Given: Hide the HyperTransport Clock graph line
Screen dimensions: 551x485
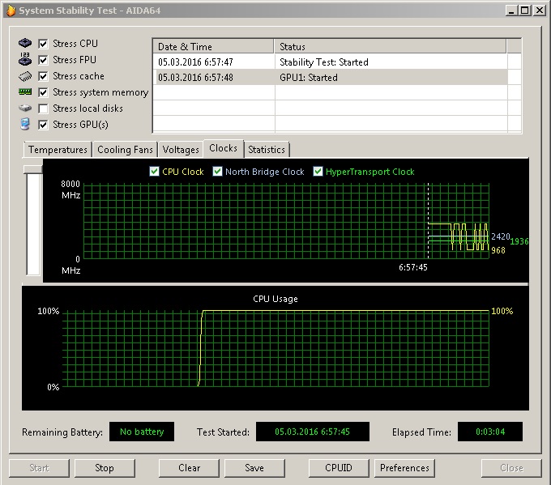Looking at the screenshot, I should click(x=318, y=172).
